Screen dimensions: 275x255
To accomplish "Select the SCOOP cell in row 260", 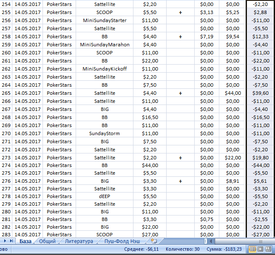I will point(105,53).
